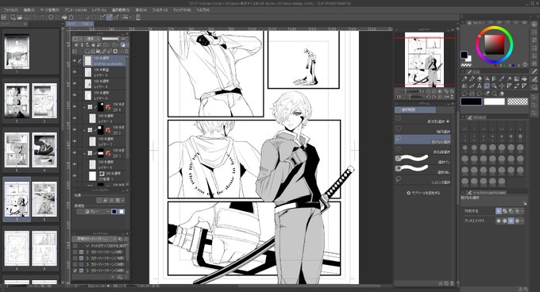Pick the transparent checkered color swatch
540x292 pixels.
(517, 102)
